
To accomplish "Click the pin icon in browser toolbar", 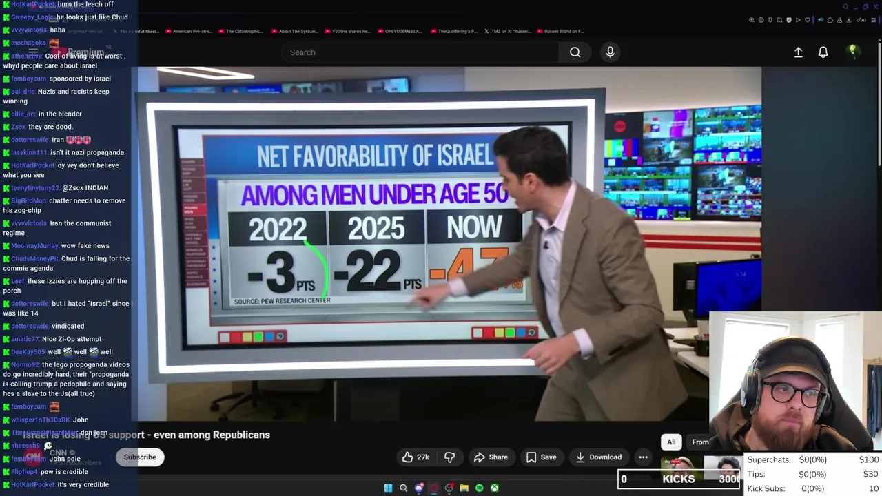I will point(770,20).
